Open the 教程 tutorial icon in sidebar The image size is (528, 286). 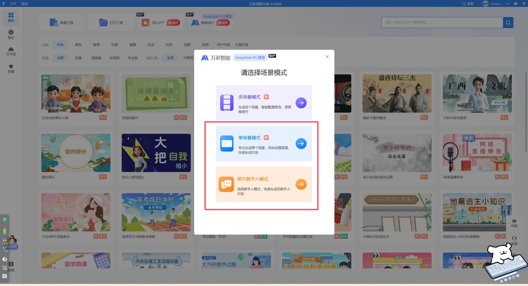[11, 266]
